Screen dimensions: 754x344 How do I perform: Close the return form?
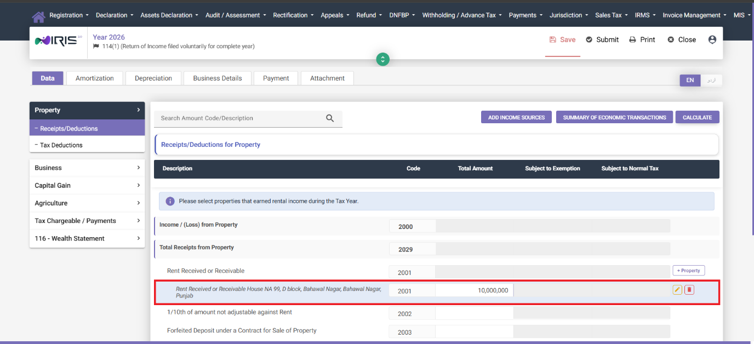coord(682,39)
